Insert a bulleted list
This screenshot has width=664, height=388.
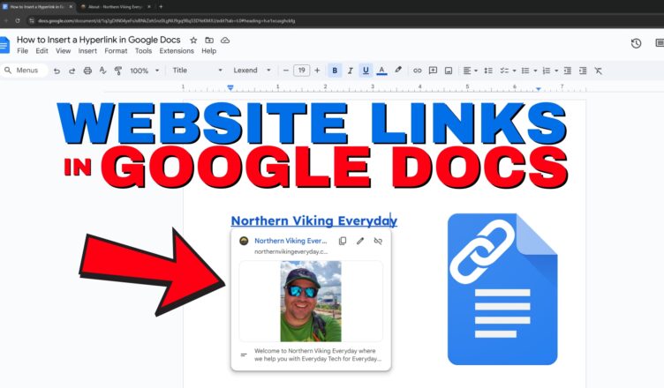pyautogui.click(x=525, y=71)
